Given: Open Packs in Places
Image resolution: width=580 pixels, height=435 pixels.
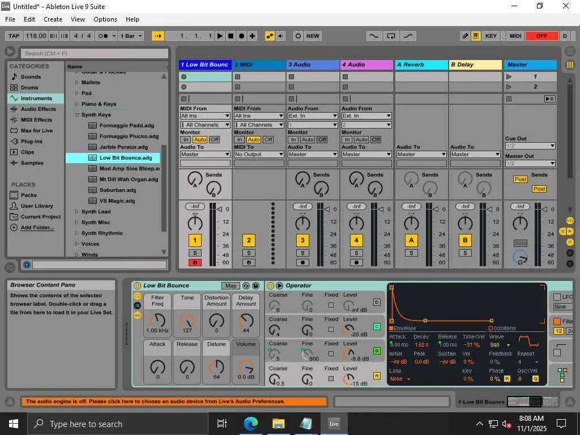Looking at the screenshot, I should tap(28, 195).
